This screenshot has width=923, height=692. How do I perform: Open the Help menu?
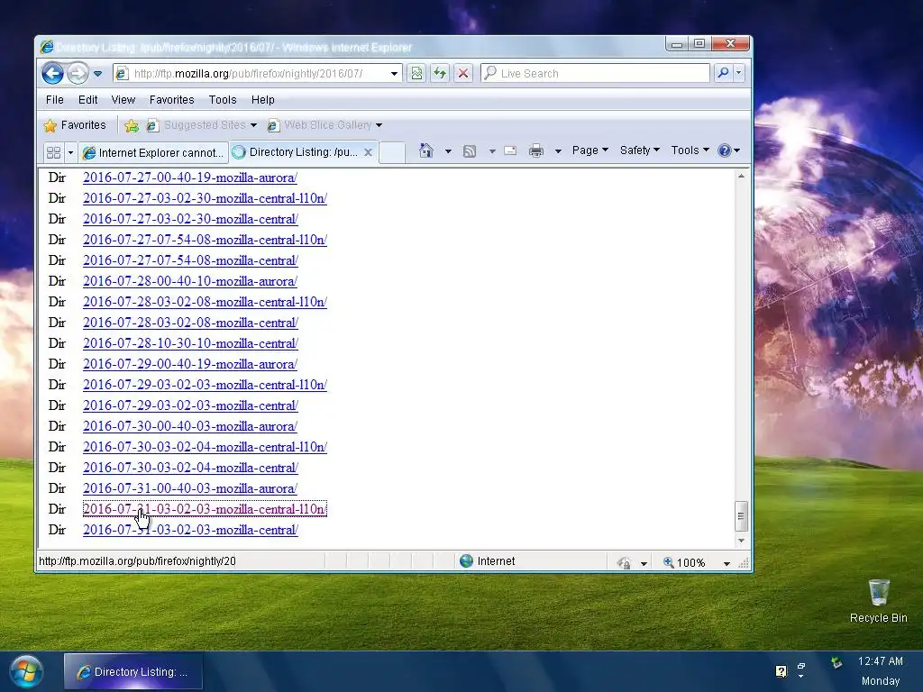click(262, 100)
